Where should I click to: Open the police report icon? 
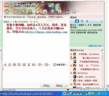point(67,12)
